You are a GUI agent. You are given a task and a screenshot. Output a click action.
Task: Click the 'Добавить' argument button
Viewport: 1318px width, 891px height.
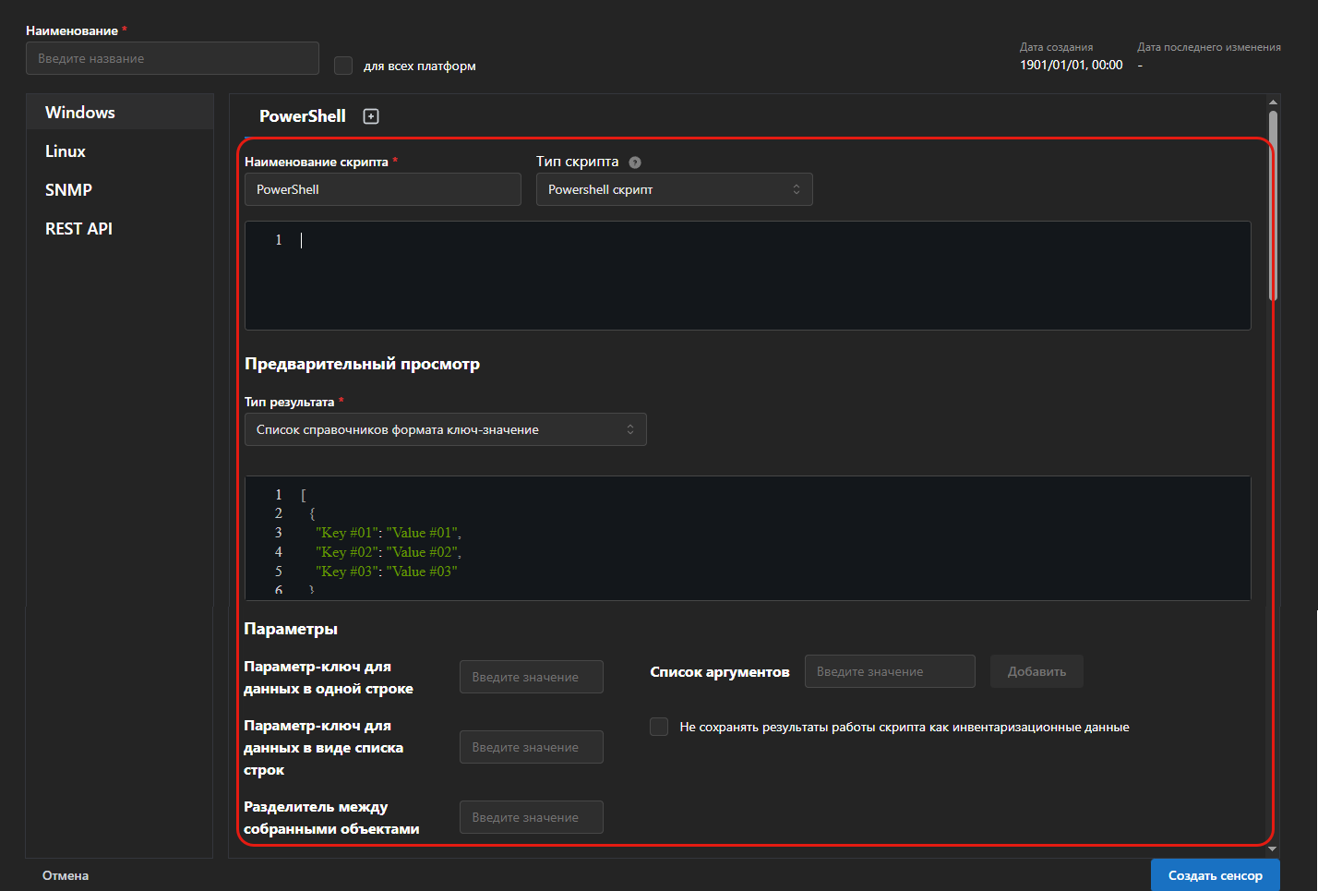1036,671
